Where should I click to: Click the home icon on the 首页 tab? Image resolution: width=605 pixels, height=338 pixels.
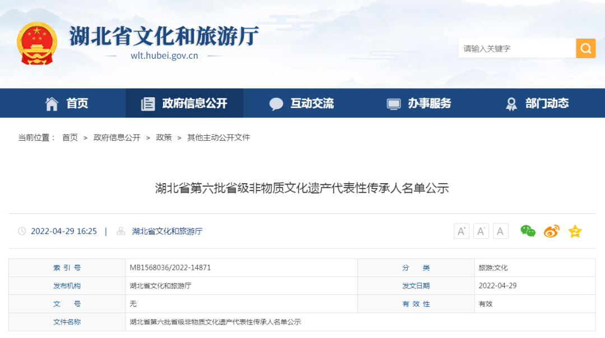click(x=52, y=103)
